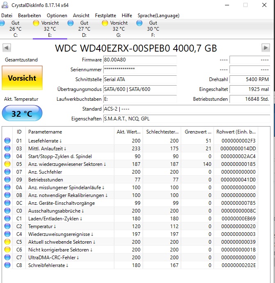Click the Schnittstelle field Serial ATA
Viewport: 275px width, 283px height.
pos(140,79)
